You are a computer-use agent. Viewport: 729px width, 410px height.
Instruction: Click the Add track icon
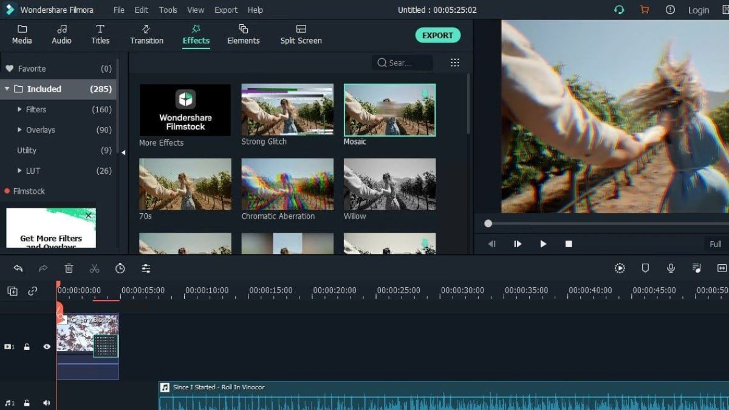tap(12, 292)
